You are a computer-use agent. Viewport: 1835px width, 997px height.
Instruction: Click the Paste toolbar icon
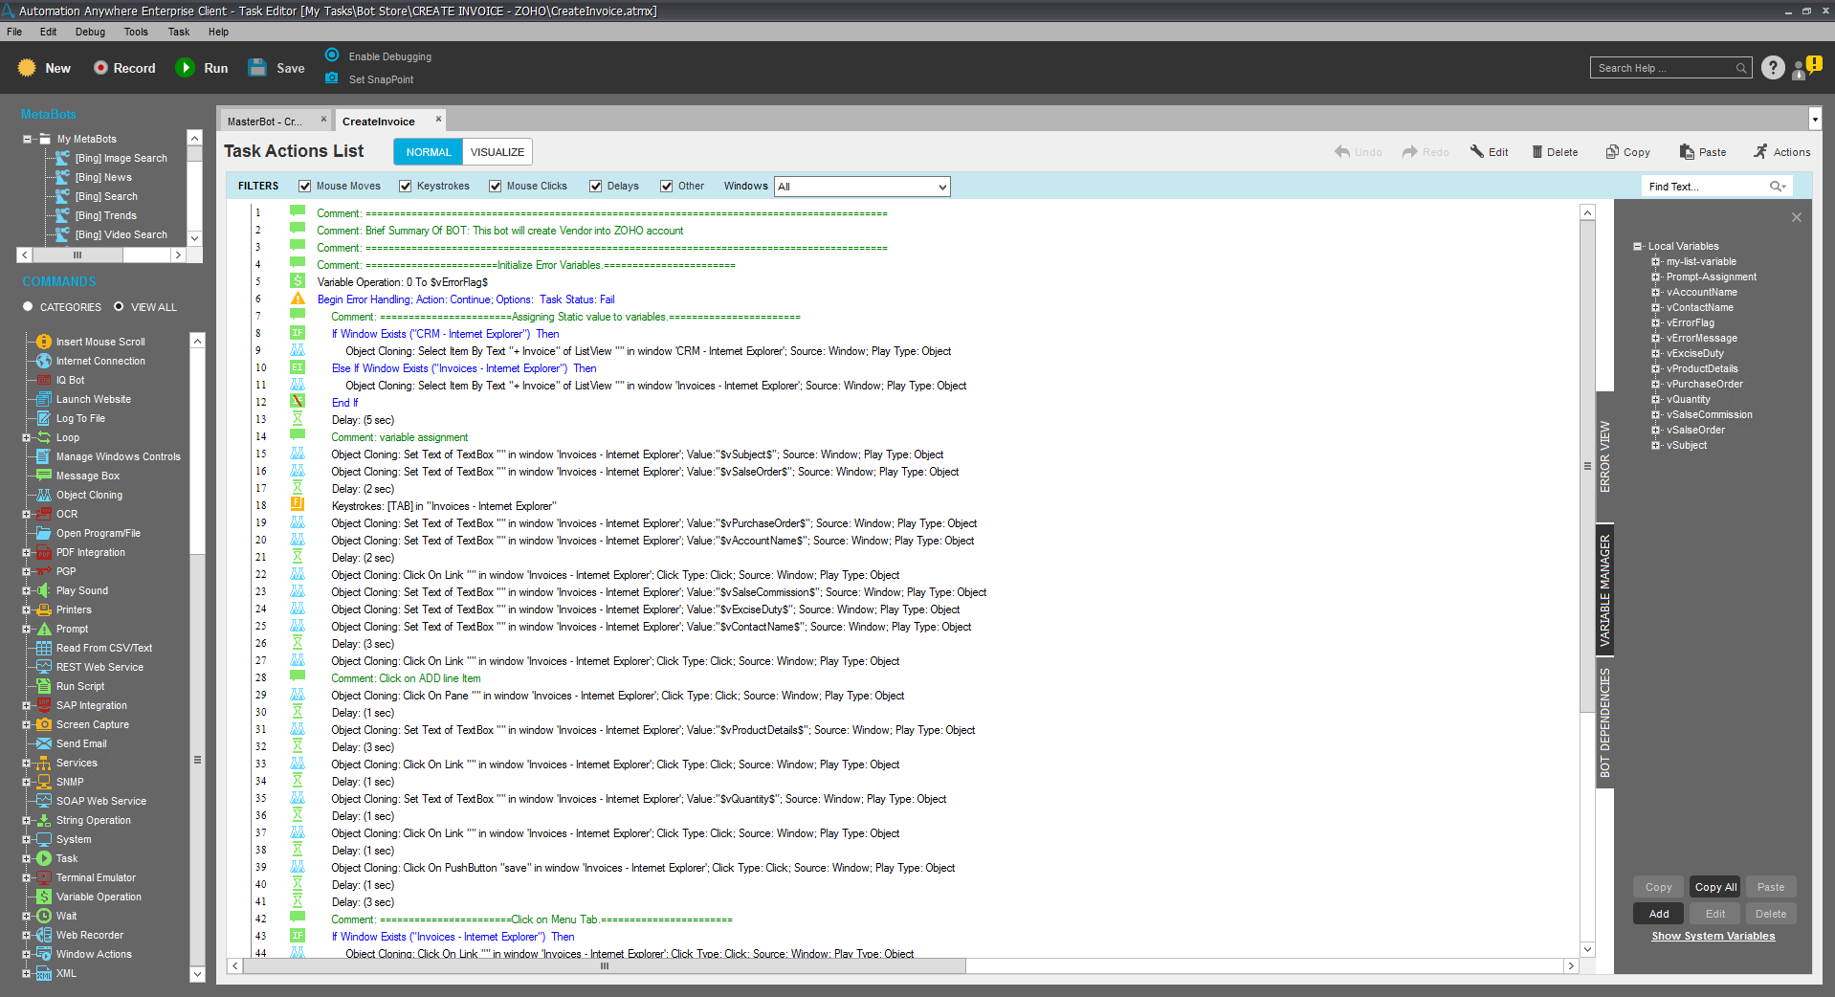coord(1687,152)
